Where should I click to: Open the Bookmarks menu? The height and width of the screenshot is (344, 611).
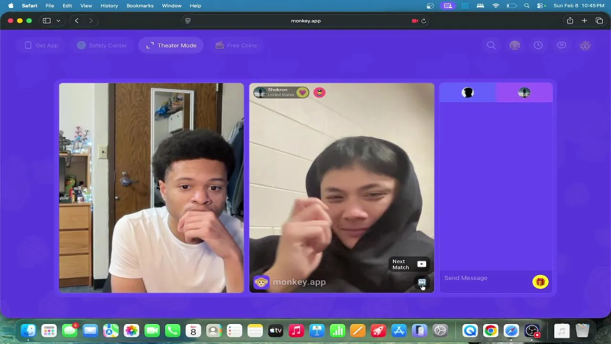(140, 6)
